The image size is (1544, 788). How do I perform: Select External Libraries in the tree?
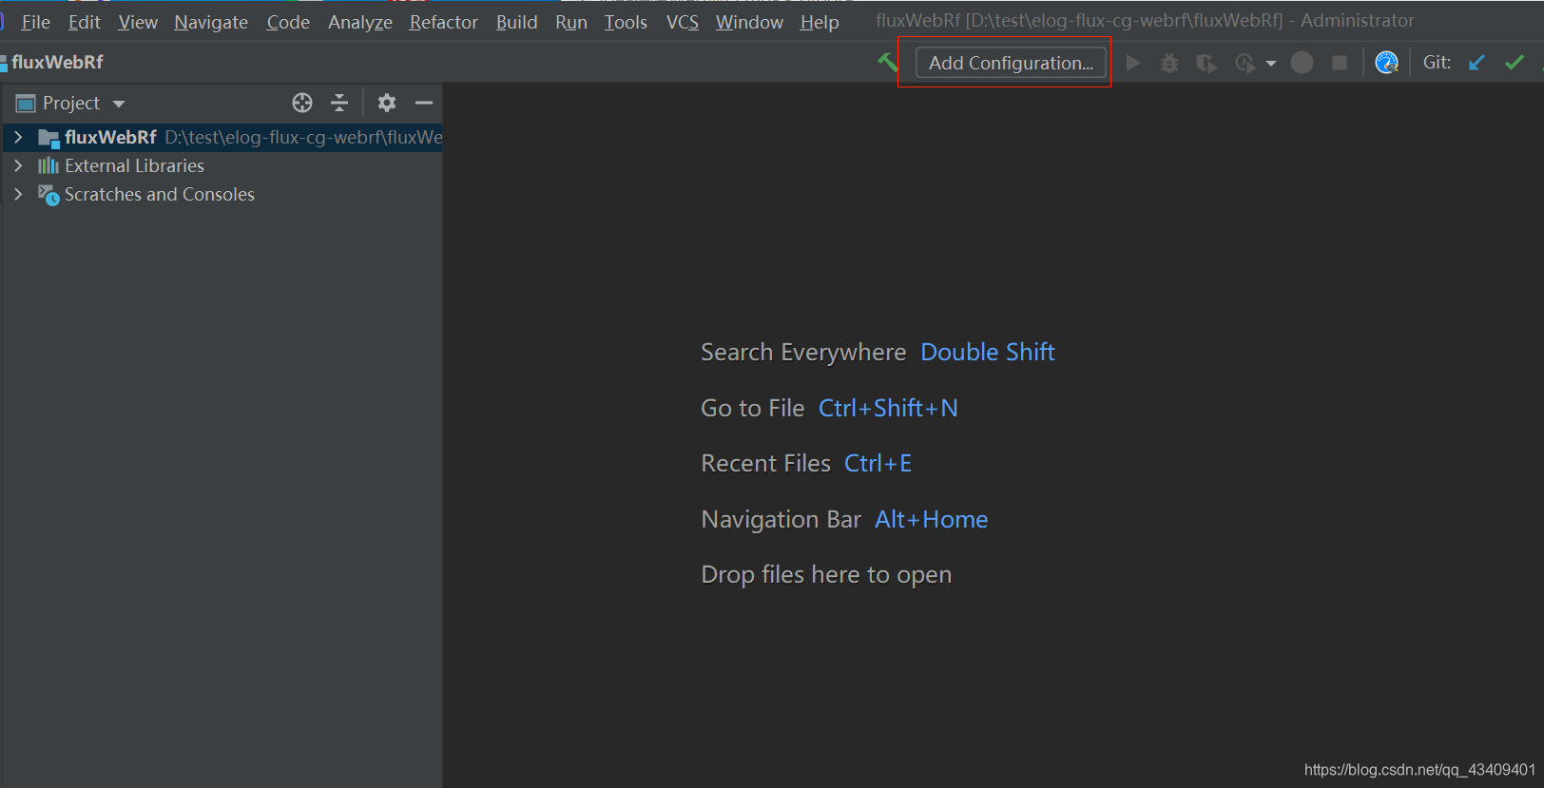point(134,165)
